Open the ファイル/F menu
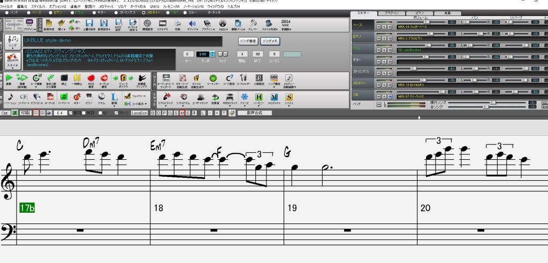This screenshot has height=263, width=548. (x=7, y=6)
